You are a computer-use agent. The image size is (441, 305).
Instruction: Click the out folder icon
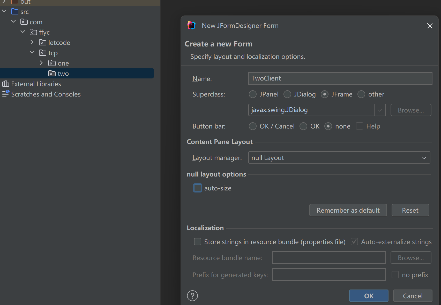pyautogui.click(x=15, y=2)
